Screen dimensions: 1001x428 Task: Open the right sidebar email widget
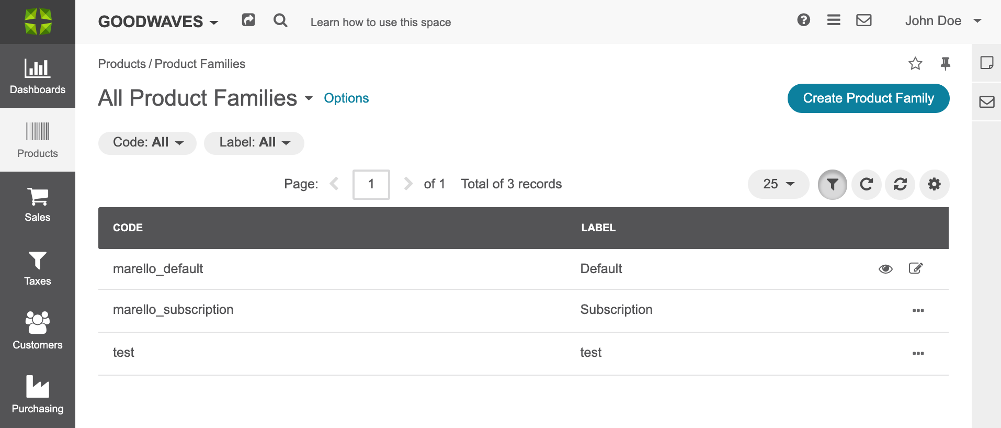click(987, 102)
